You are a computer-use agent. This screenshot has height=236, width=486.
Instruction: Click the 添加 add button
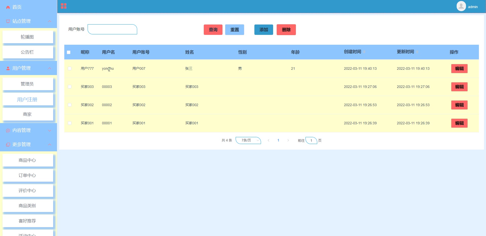[x=264, y=30]
